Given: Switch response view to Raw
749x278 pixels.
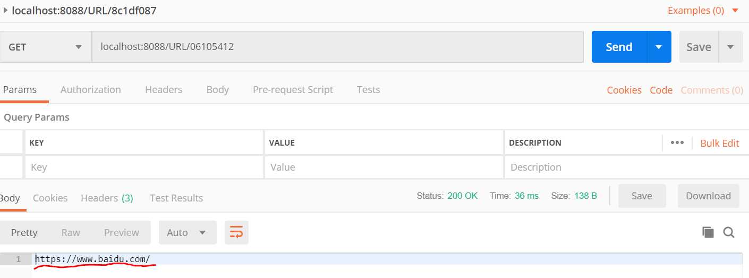Looking at the screenshot, I should click(71, 232).
